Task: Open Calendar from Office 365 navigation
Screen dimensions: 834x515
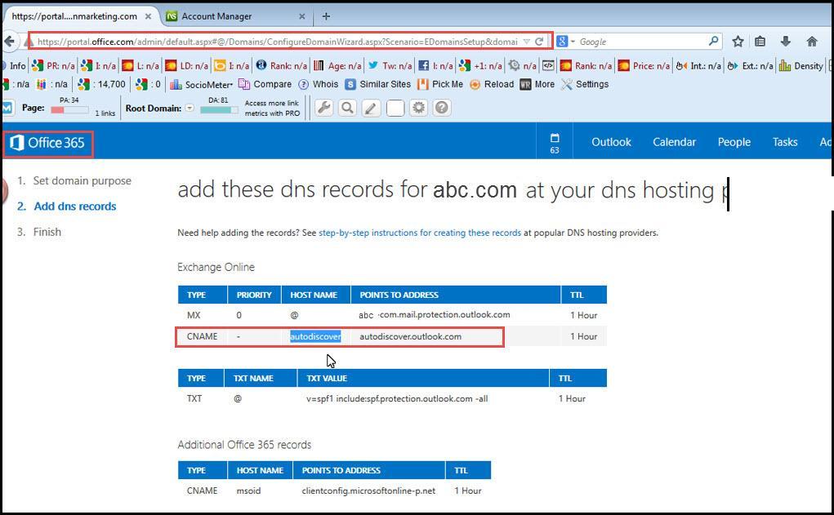Action: [674, 142]
